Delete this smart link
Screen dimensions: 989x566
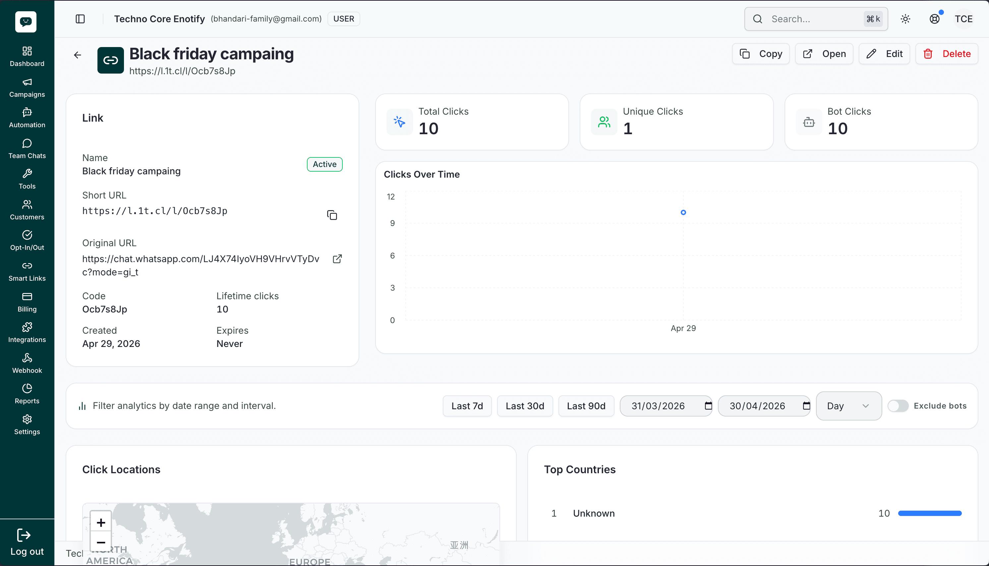point(947,54)
